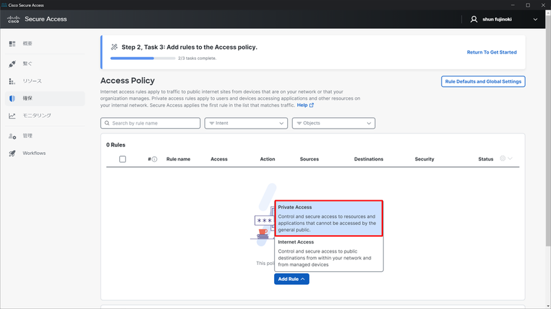Go to 概要 sidebar menu item

pos(45,43)
